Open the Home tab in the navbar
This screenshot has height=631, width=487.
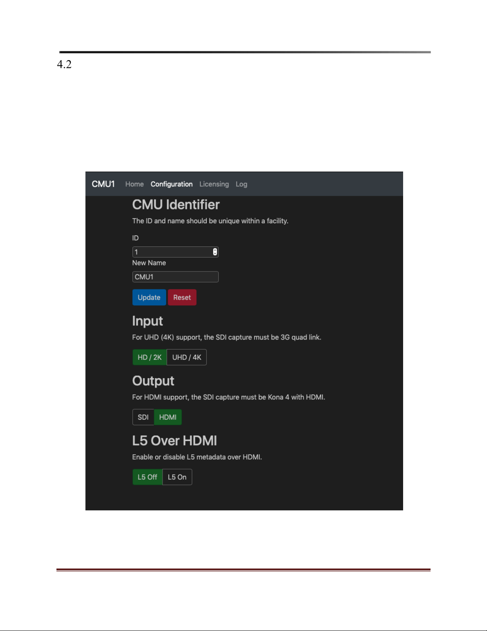coord(134,184)
